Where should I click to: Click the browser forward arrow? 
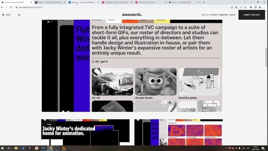click(x=6, y=8)
